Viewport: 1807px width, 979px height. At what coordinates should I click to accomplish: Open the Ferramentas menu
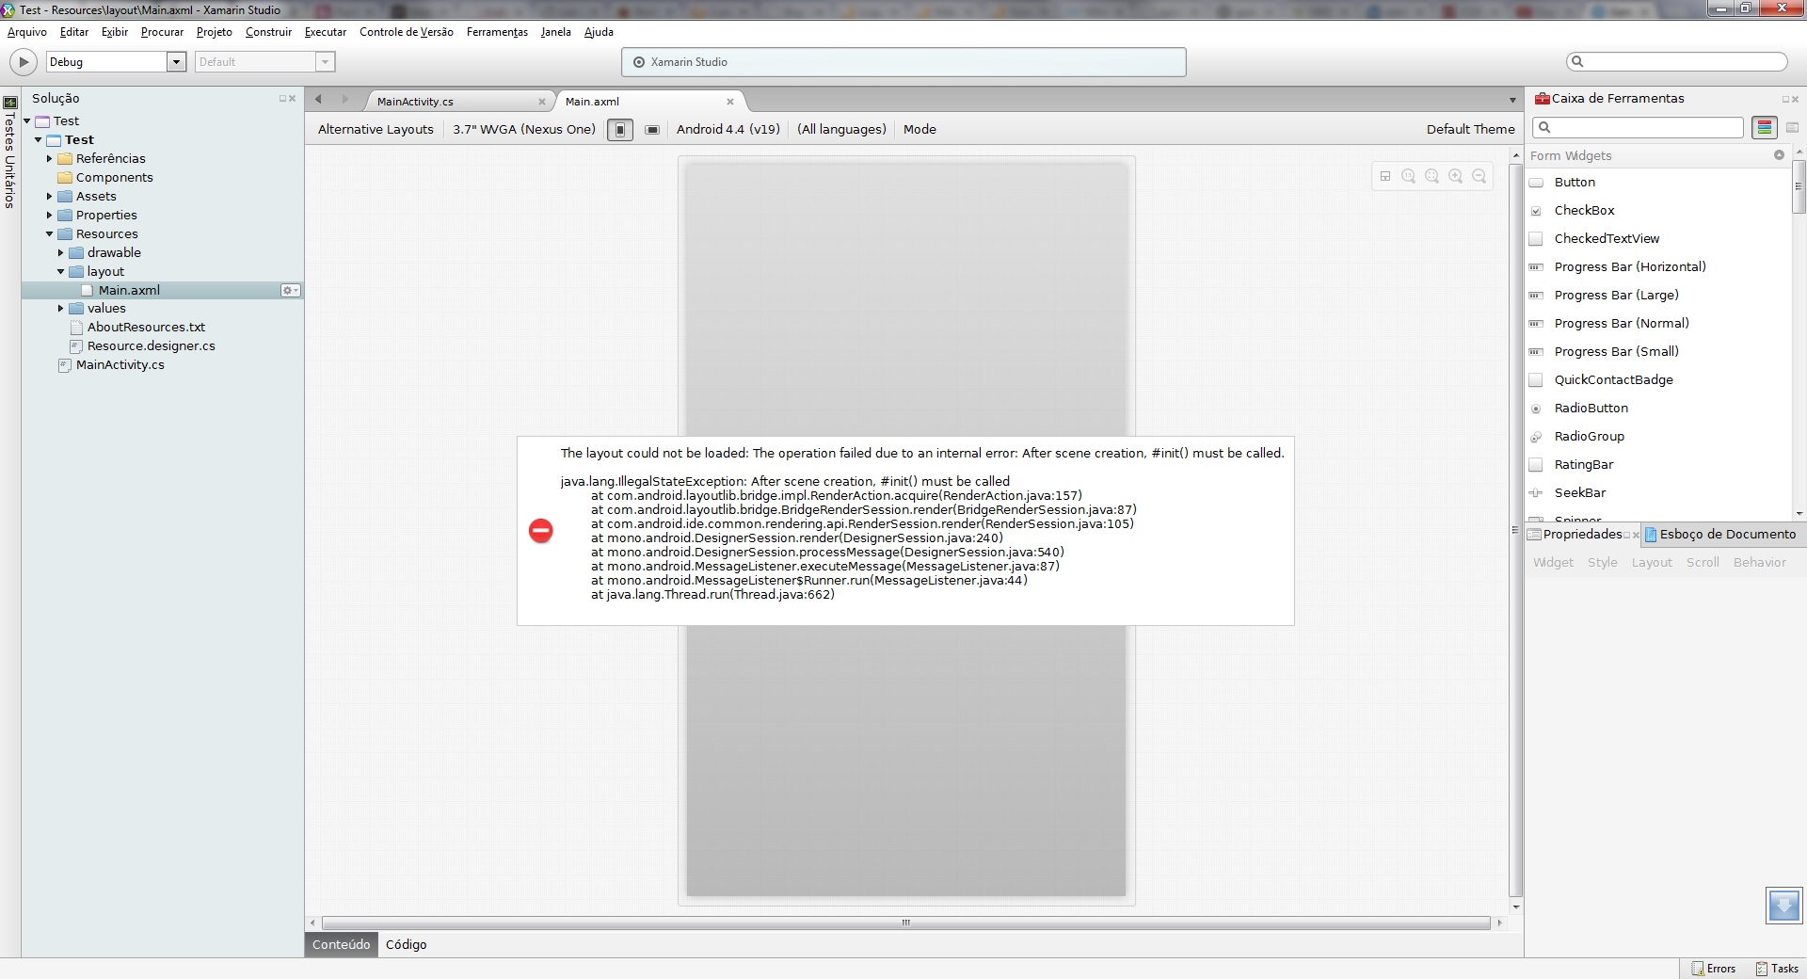(x=497, y=32)
